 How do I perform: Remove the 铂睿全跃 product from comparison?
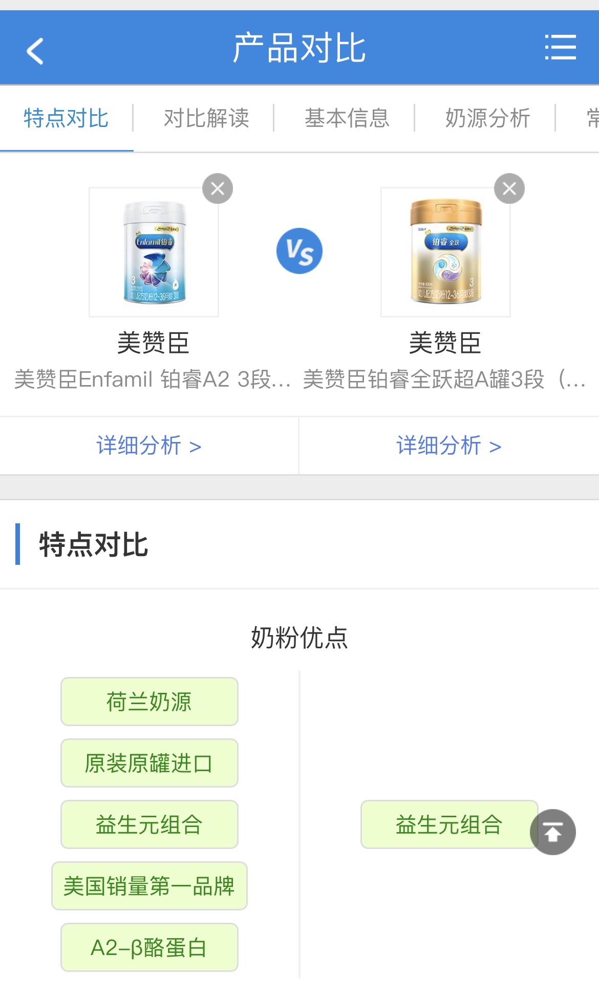(509, 188)
